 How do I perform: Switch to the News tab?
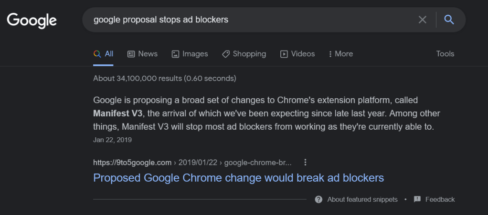[x=148, y=54]
